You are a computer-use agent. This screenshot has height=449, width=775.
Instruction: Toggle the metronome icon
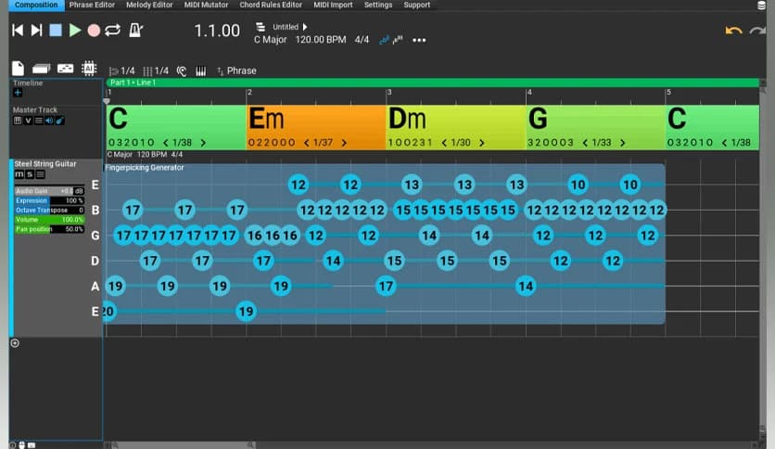click(135, 31)
